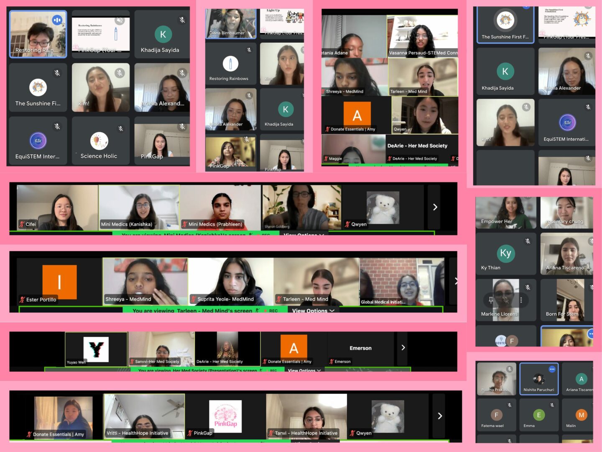
Task: Click red muted mic icon beside Ester Portillo
Action: click(x=22, y=300)
